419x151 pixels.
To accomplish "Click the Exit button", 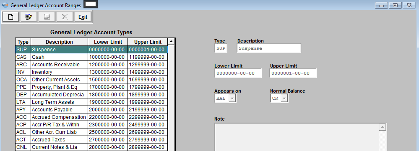I will tap(83, 17).
